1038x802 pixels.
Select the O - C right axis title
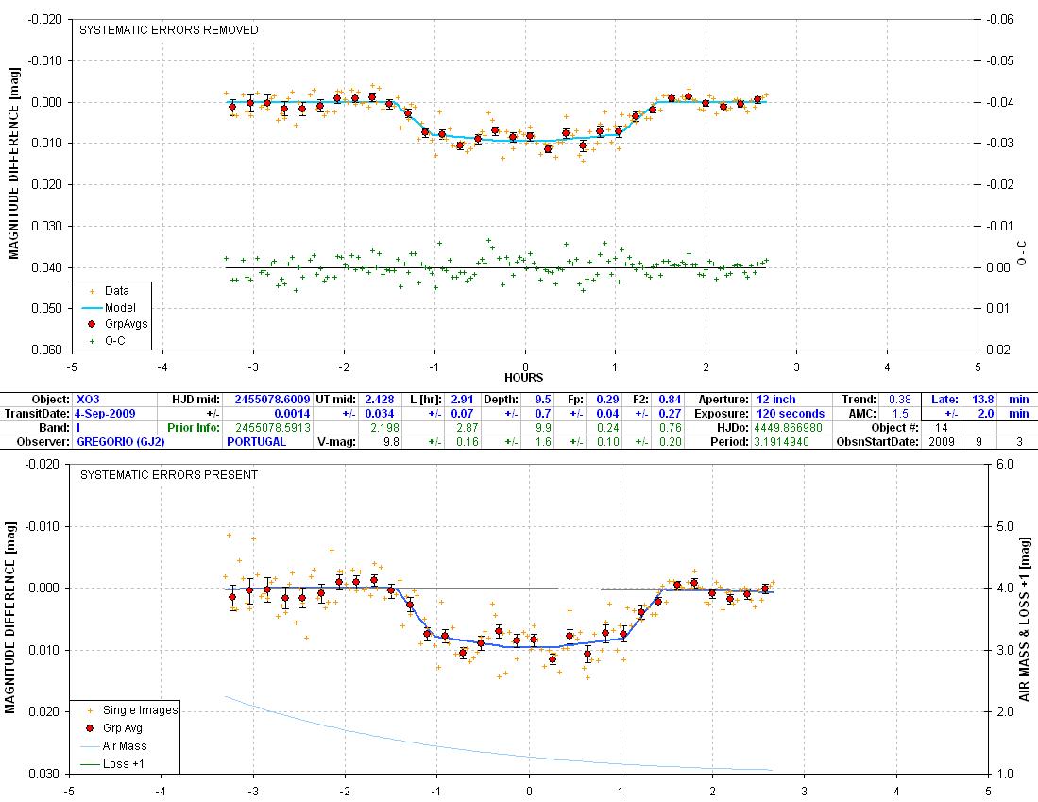1023,253
